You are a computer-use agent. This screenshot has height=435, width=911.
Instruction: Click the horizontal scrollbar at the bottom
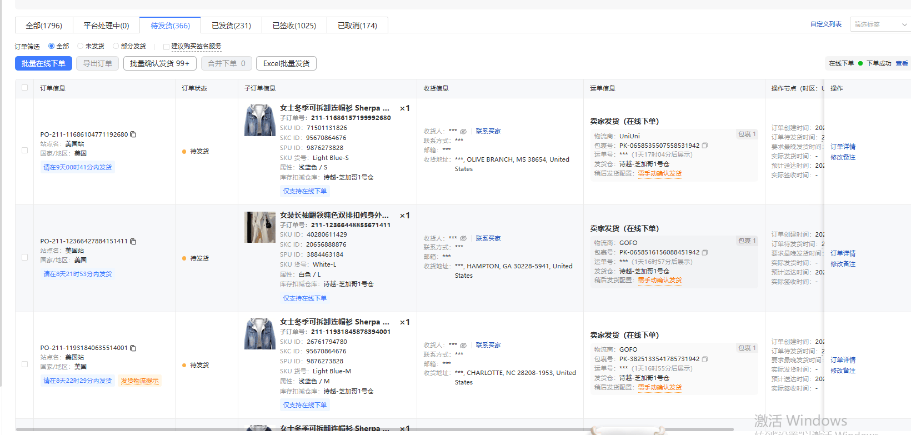click(375, 429)
